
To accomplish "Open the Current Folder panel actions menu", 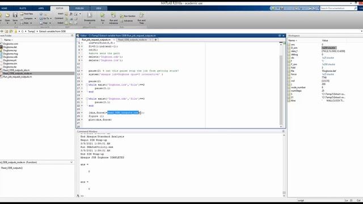I will coord(72,35).
